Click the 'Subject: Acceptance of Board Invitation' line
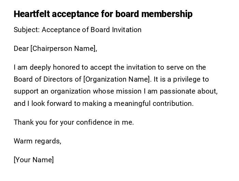 pyautogui.click(x=78, y=30)
